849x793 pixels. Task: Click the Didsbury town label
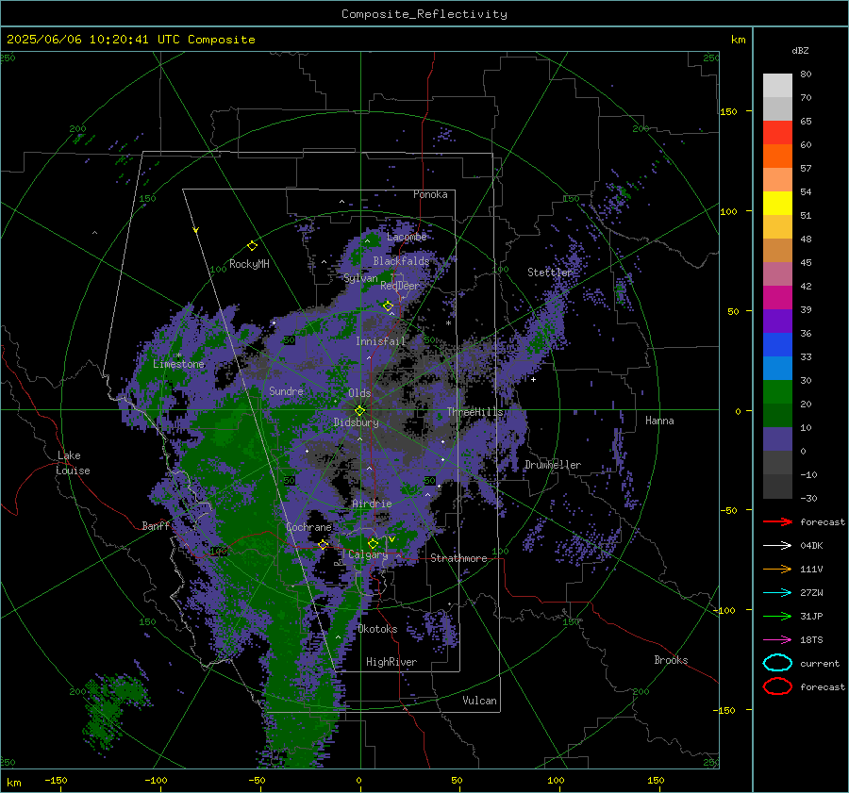click(356, 422)
